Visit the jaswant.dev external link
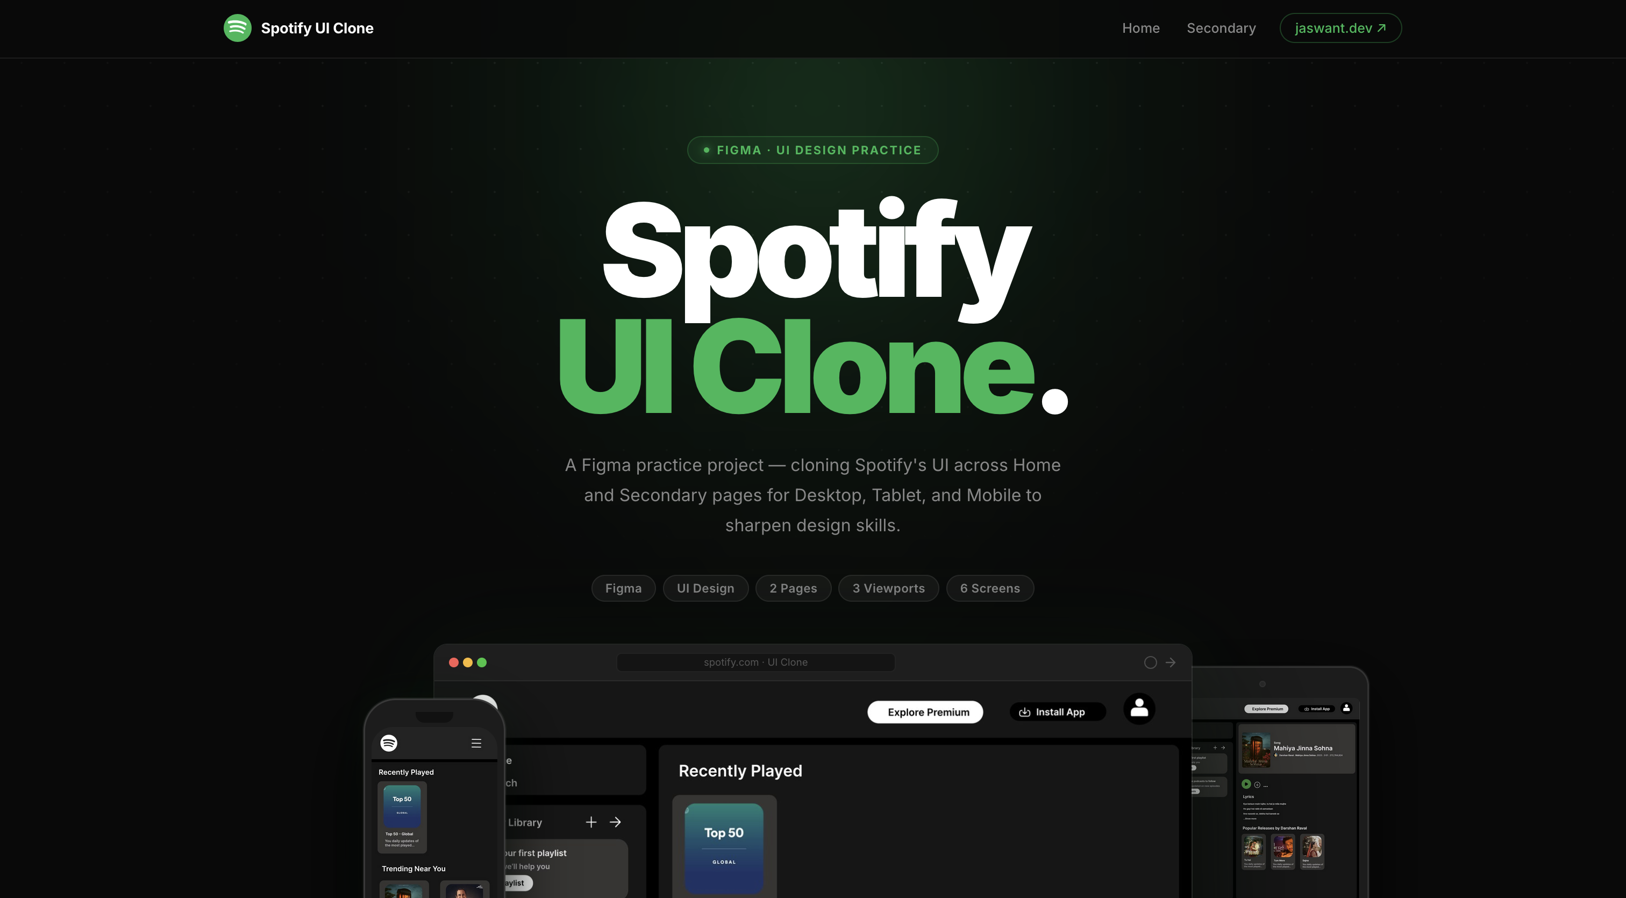The image size is (1626, 898). [1340, 28]
